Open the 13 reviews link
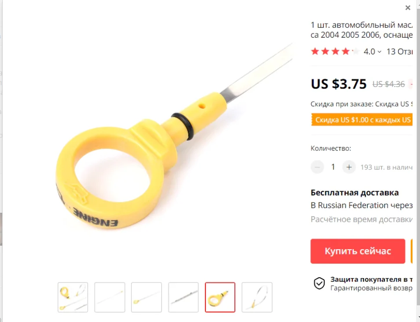Viewport: 420px width, 322px height. pyautogui.click(x=399, y=52)
